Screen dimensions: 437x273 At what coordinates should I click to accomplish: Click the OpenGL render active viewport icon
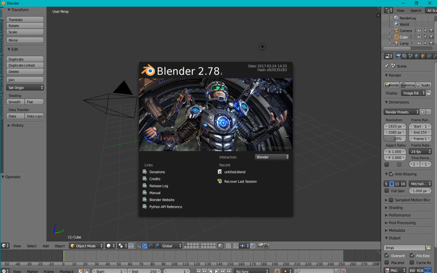point(260,246)
